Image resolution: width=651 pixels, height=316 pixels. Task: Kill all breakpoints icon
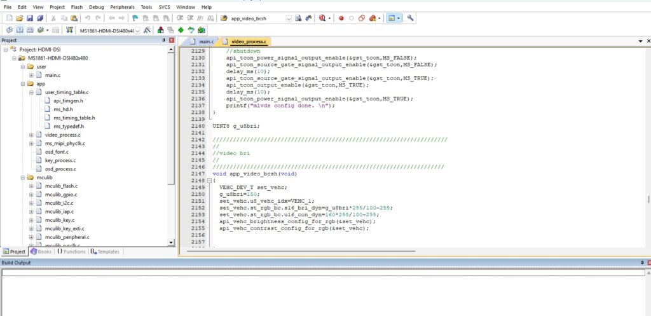pos(372,18)
